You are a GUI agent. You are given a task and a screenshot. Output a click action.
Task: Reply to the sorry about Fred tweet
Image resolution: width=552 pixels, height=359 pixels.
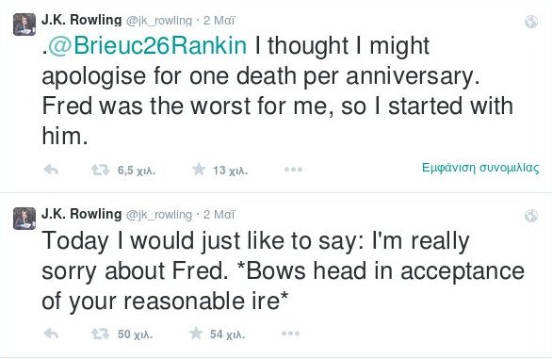click(51, 334)
